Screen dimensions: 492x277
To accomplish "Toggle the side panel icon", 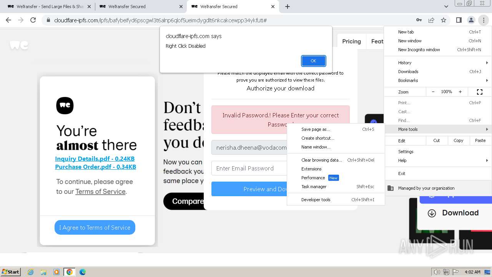I will point(459,20).
